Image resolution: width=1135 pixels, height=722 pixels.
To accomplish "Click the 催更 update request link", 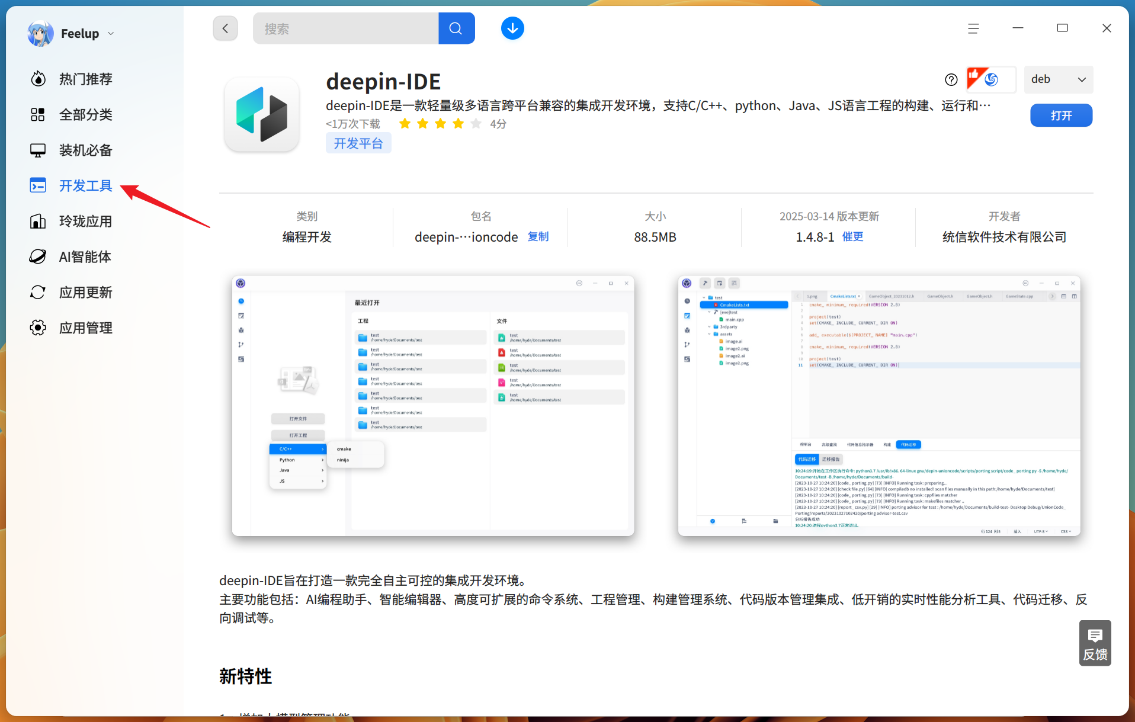I will click(852, 236).
